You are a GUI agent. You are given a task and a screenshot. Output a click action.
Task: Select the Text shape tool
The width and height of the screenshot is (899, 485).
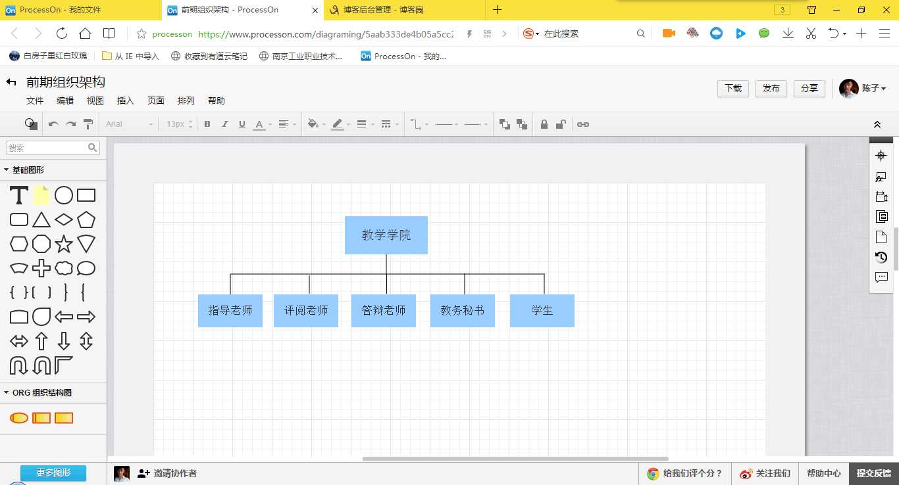coord(19,195)
